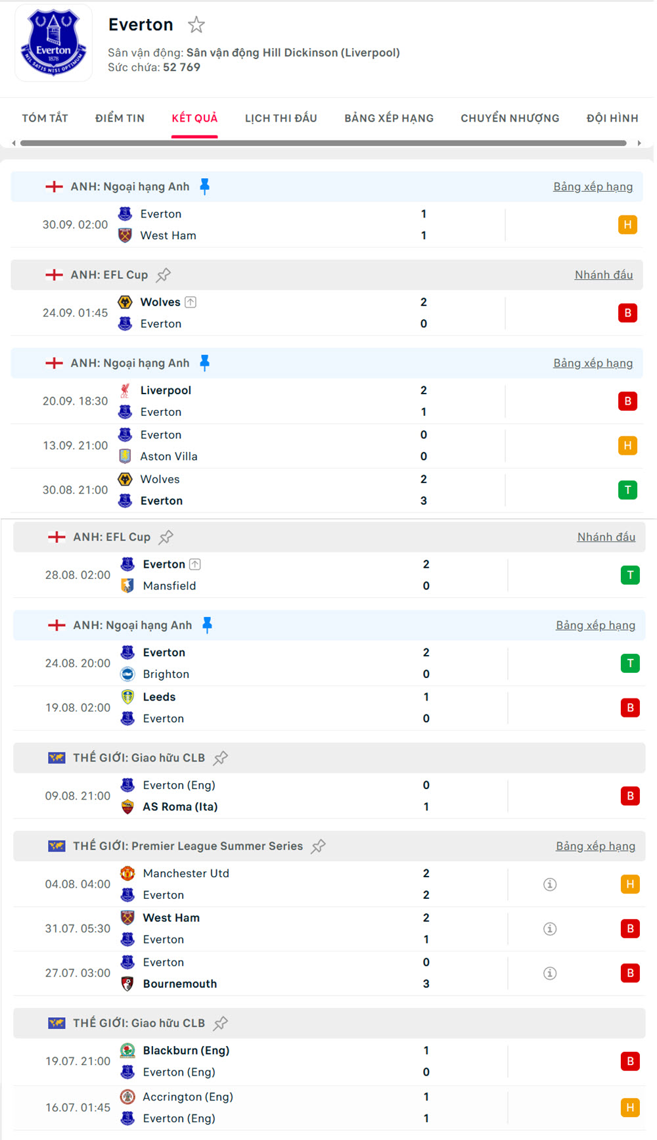Click the Everton club crest logo
The height and width of the screenshot is (1140, 657).
[x=53, y=43]
